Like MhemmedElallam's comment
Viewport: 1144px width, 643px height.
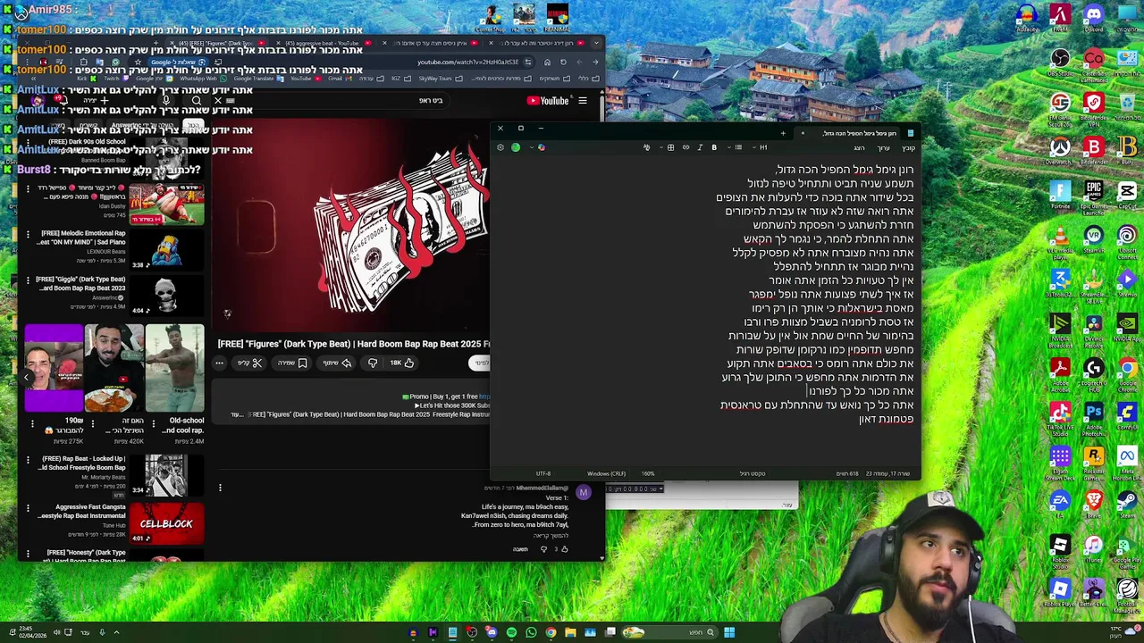coord(564,549)
